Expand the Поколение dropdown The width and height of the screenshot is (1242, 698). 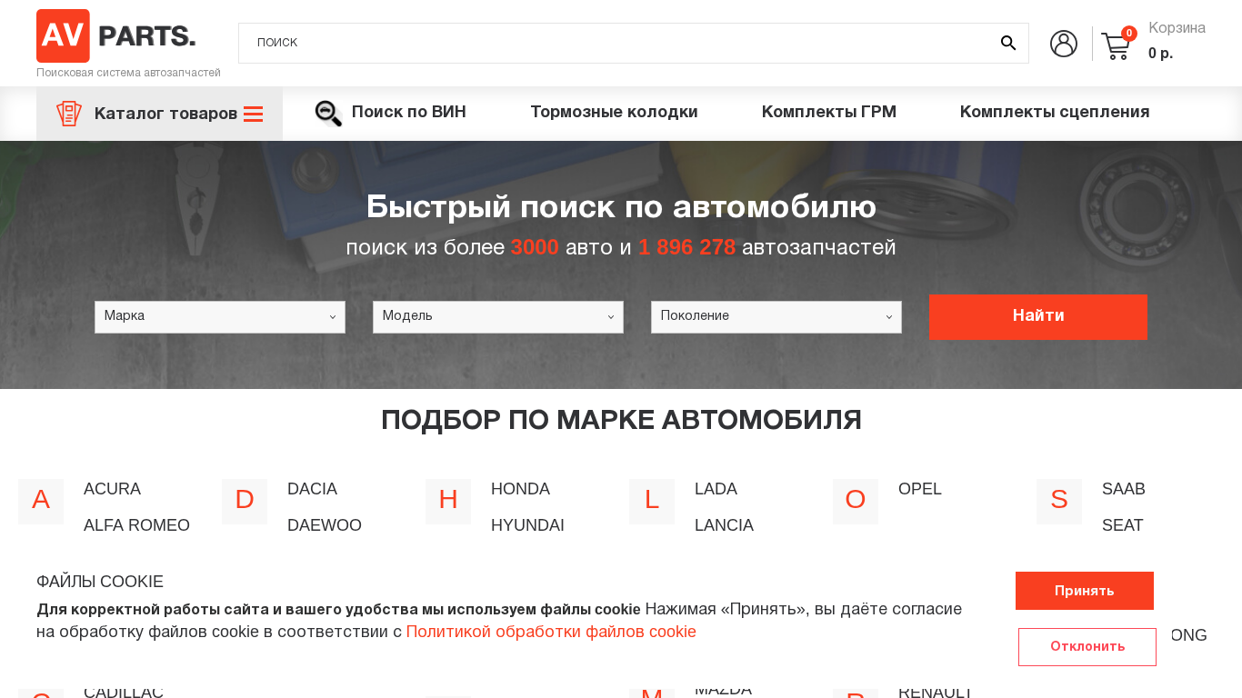click(x=776, y=317)
